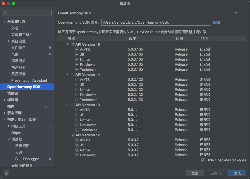Click project-level icon beside 文件颜色
Screen dimensions: 250x179
click(x=50, y=48)
